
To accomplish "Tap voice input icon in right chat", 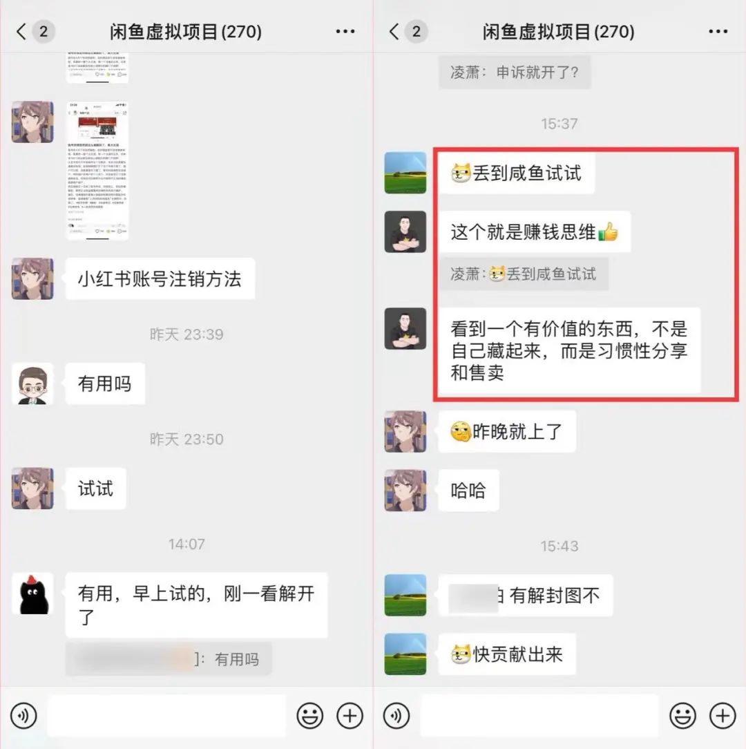I will (x=396, y=716).
